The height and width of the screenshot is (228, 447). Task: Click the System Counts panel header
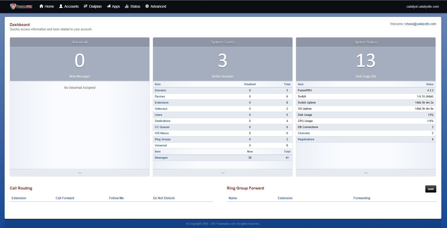tap(223, 42)
